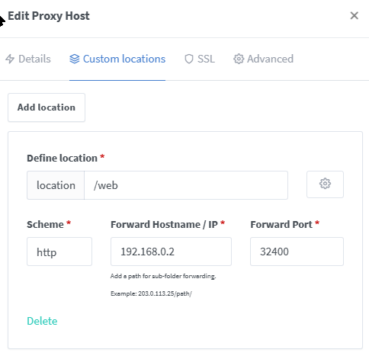Open the Scheme dropdown showing http
This screenshot has height=359, width=369.
click(x=59, y=252)
